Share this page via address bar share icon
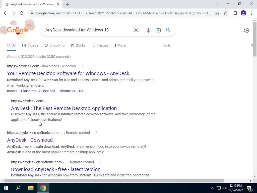Image resolution: width=257 pixels, height=193 pixels. coord(217,13)
